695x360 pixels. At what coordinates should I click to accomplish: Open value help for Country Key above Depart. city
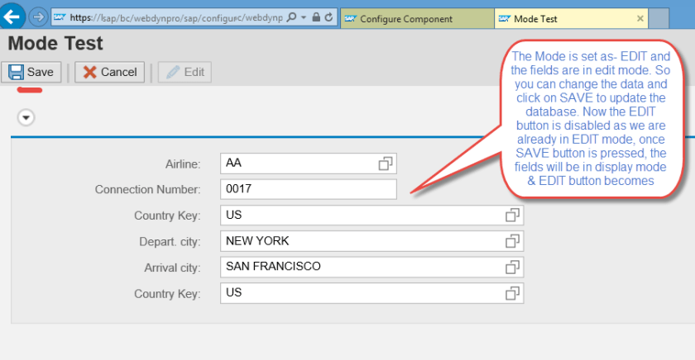pos(513,216)
